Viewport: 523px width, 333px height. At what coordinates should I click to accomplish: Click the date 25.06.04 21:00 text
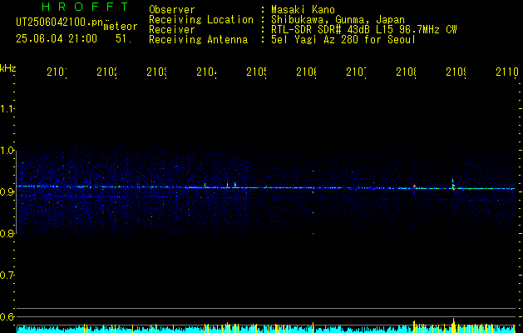coord(57,39)
